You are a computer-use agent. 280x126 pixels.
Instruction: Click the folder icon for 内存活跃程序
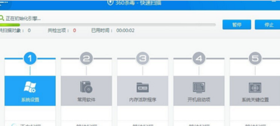pos(143,87)
